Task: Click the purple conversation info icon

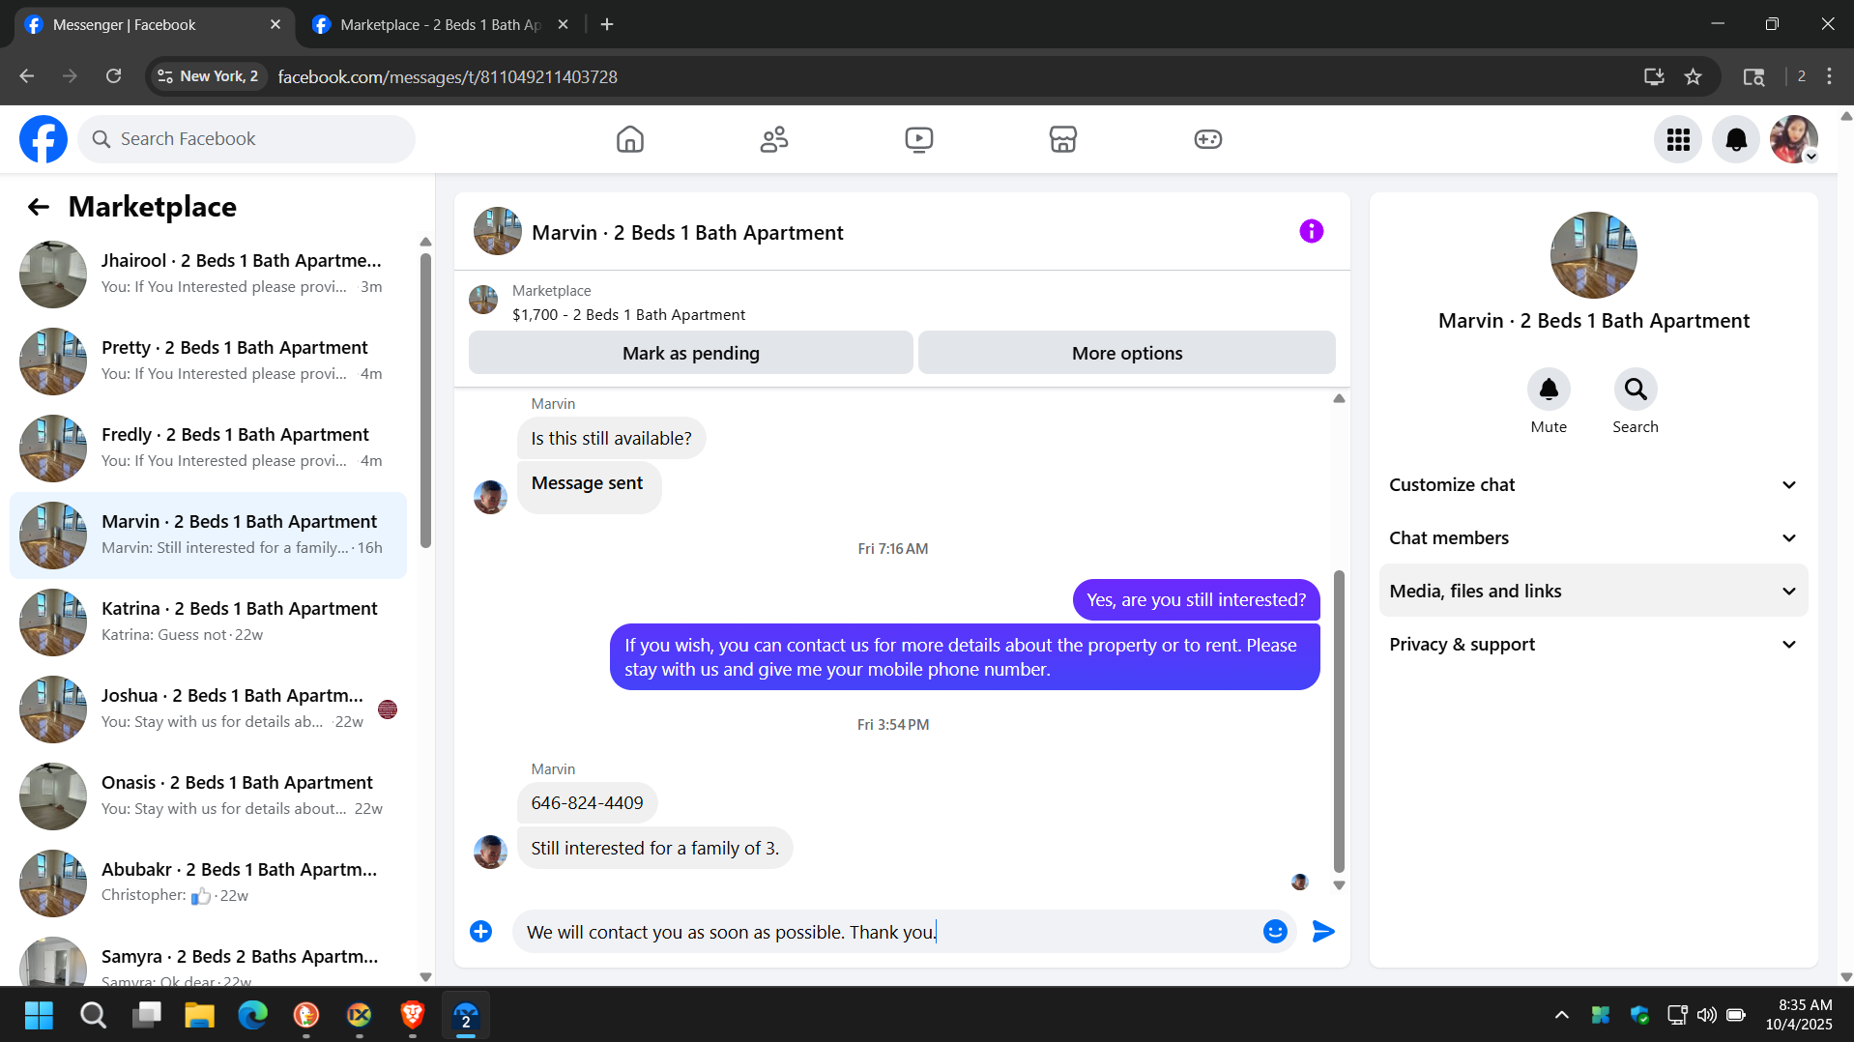Action: [x=1311, y=231]
